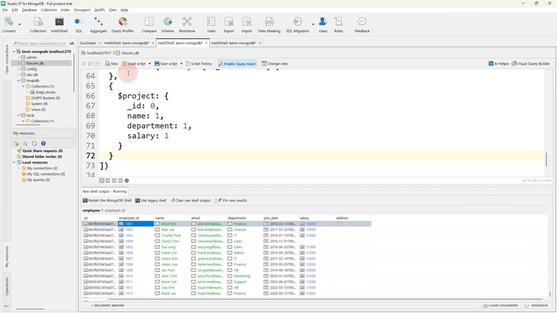Launch the Query Profiler
The height and width of the screenshot is (313, 557).
coord(122,25)
